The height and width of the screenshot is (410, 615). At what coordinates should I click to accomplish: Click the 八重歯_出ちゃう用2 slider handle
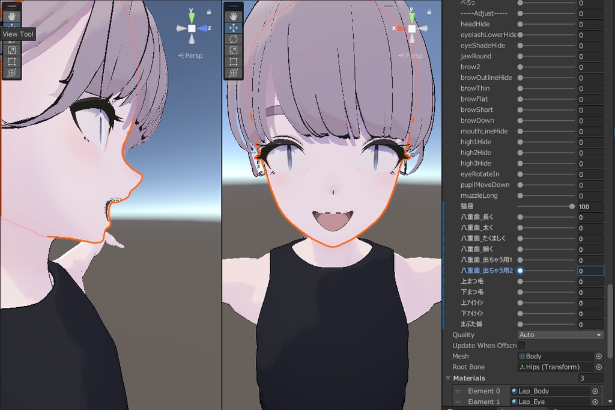click(520, 271)
